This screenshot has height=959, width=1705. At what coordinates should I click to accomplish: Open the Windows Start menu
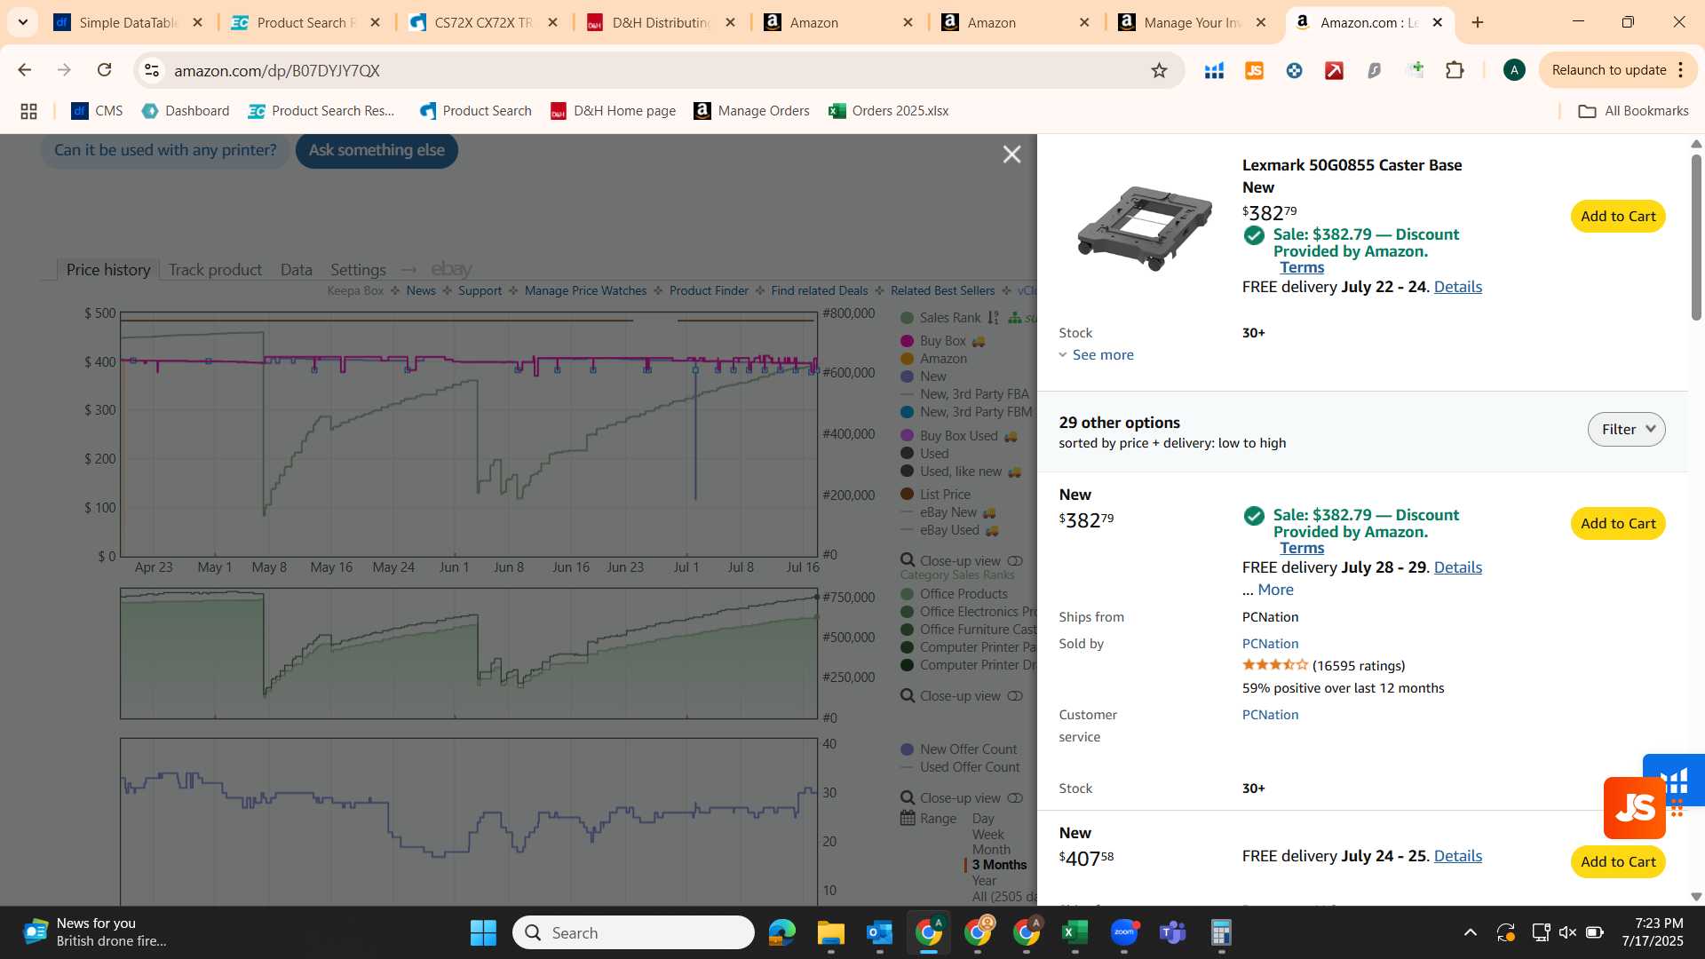coord(483,932)
